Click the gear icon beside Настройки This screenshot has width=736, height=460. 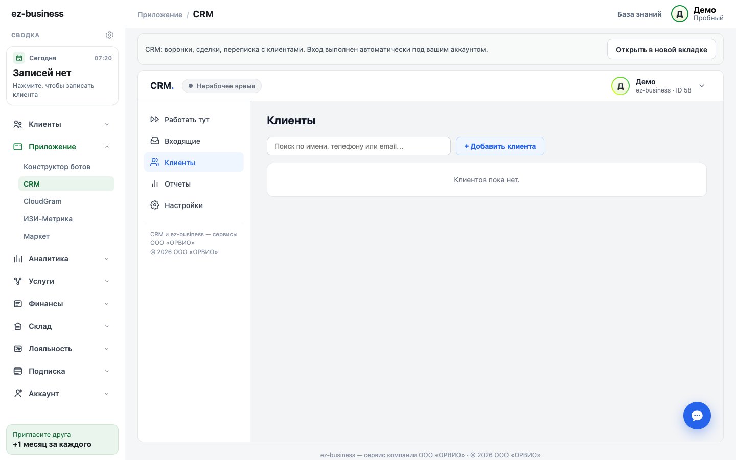pos(155,205)
